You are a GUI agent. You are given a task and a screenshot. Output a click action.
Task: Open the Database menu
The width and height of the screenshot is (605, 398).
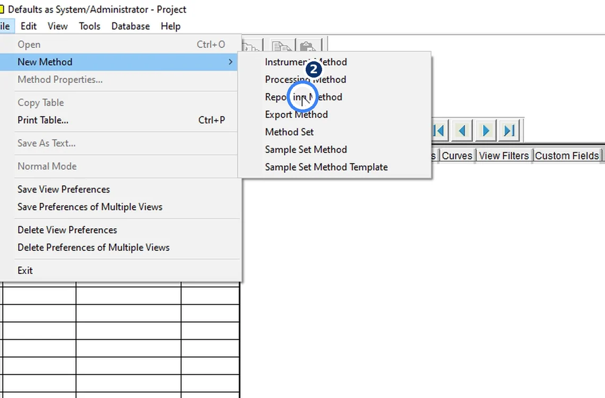pos(131,26)
